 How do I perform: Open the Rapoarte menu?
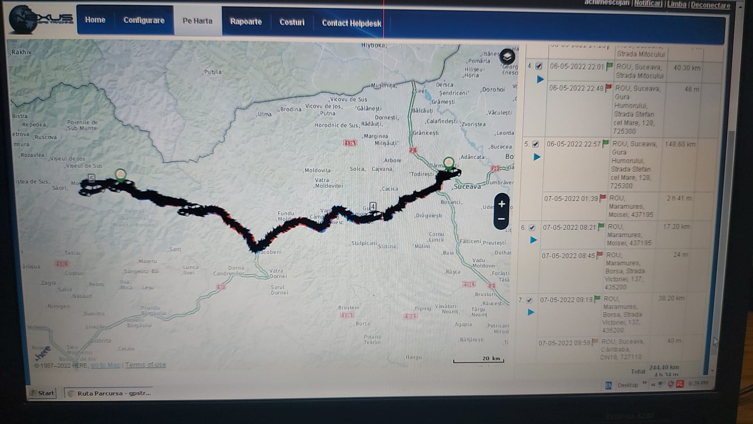coord(246,22)
